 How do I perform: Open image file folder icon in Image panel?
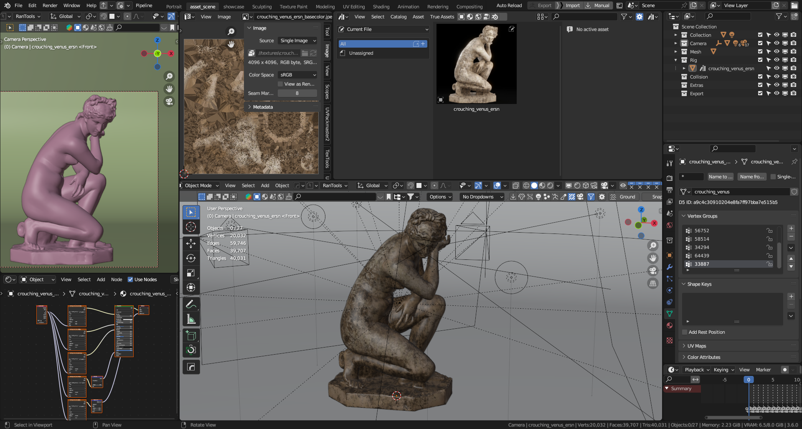[x=305, y=53]
